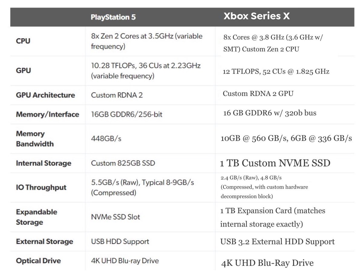Click the '12 TFLOPS, 52 CUs' Xbox GPU cell

point(276,72)
